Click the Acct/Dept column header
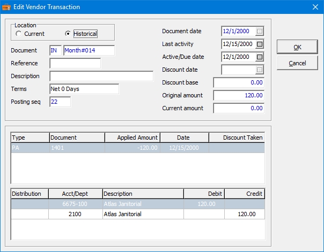324x252 pixels. (x=76, y=194)
